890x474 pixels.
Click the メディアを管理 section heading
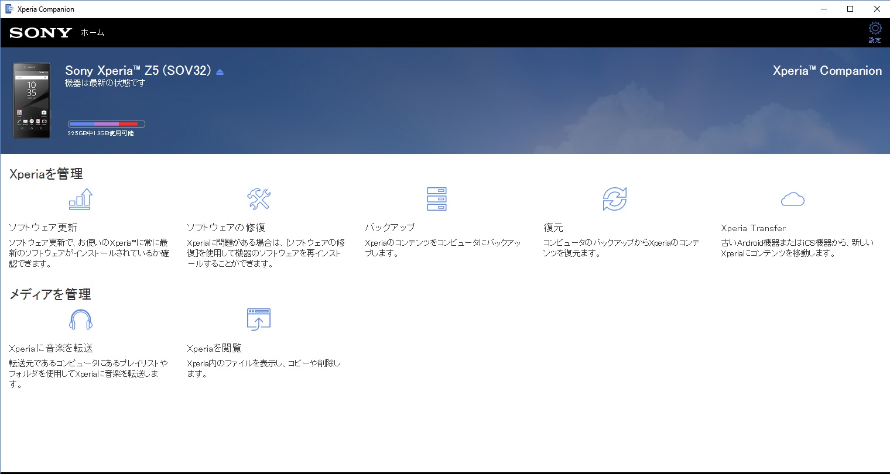[x=50, y=294]
